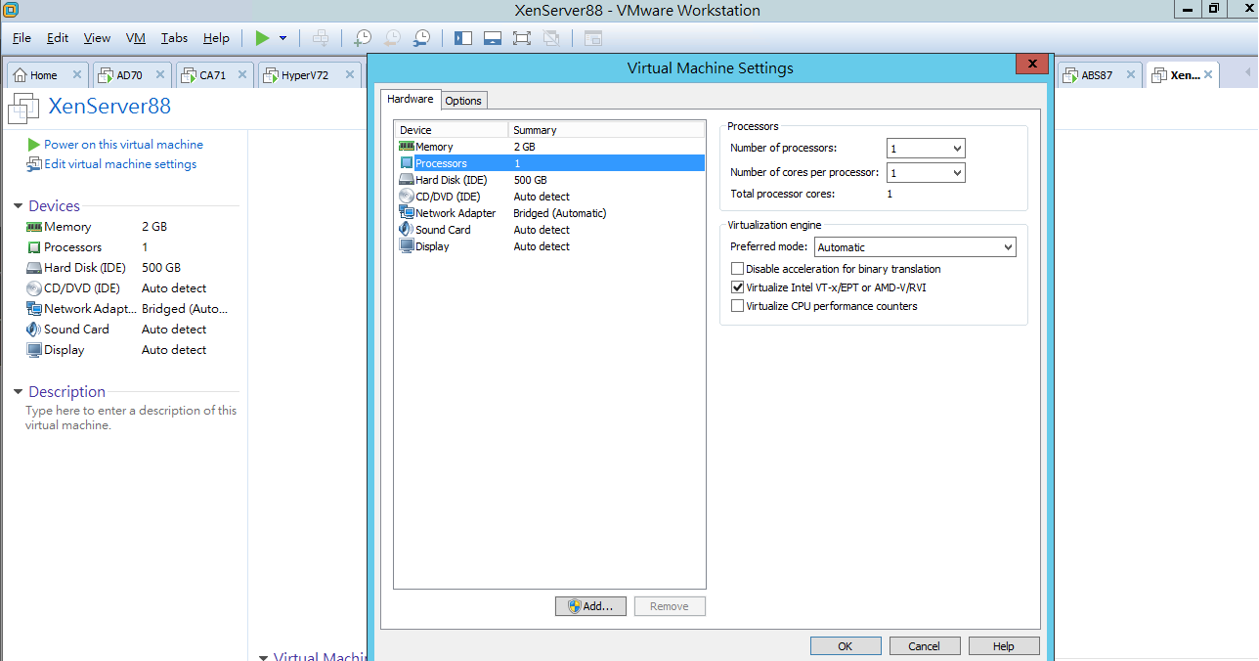This screenshot has height=661, width=1259.
Task: Select CD/DVD (IDE) row in settings list
Action: [x=549, y=197]
